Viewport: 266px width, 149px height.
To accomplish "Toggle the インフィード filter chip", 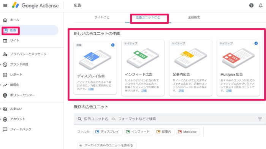I will (138, 132).
